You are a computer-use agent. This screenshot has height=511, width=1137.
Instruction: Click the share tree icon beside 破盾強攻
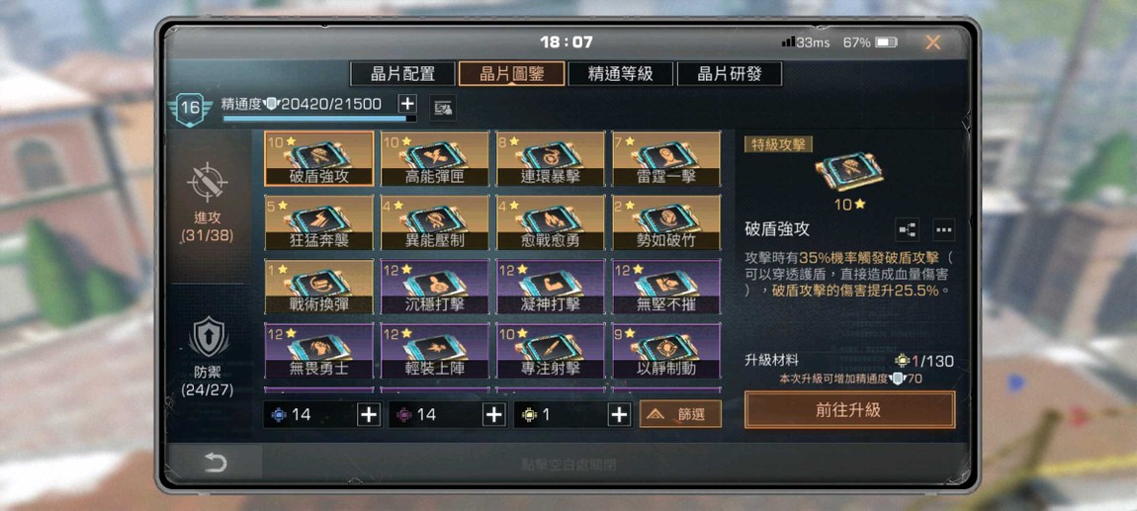point(908,229)
